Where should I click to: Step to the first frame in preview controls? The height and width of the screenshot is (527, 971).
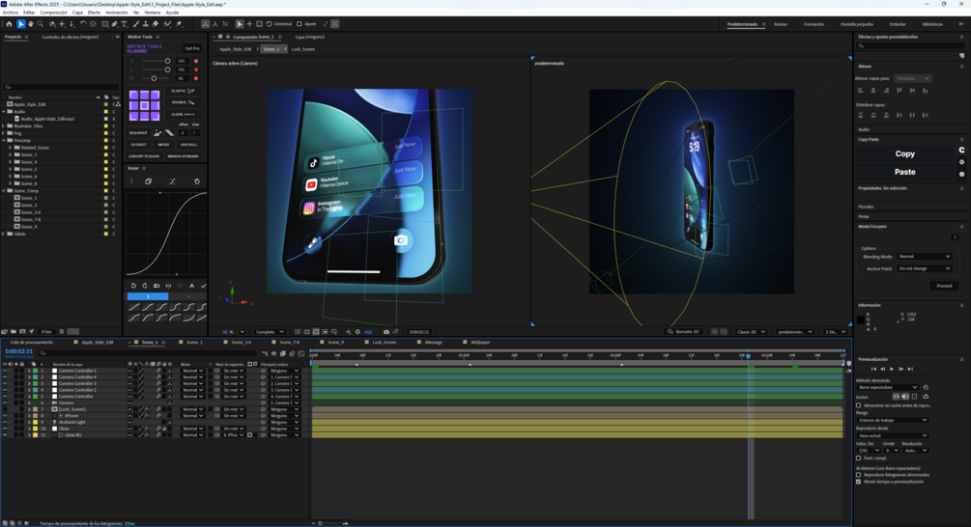[873, 369]
